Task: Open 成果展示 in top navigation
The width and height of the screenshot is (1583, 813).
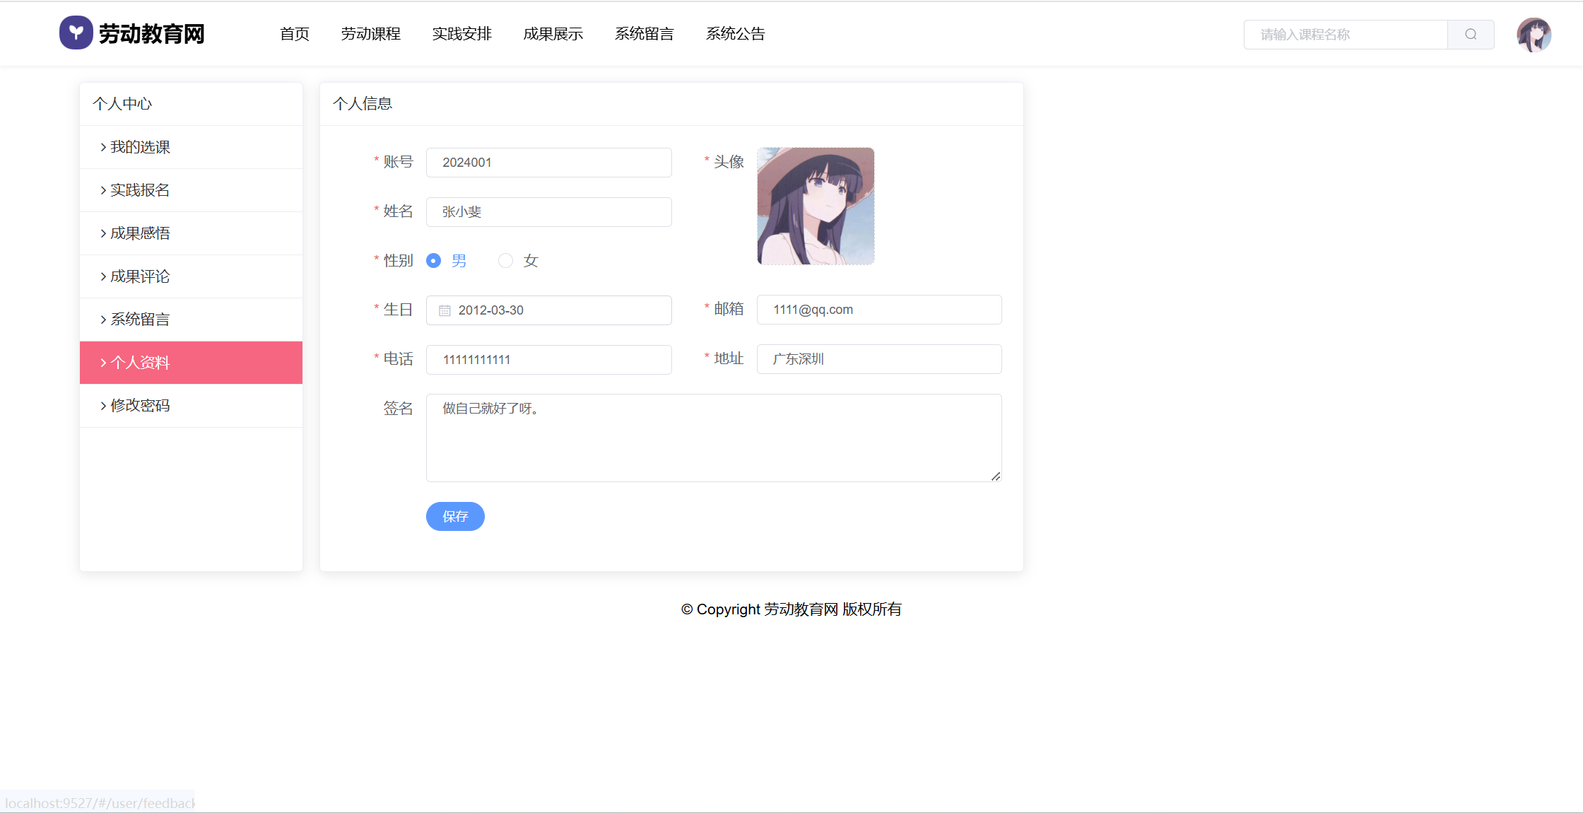Action: (553, 34)
